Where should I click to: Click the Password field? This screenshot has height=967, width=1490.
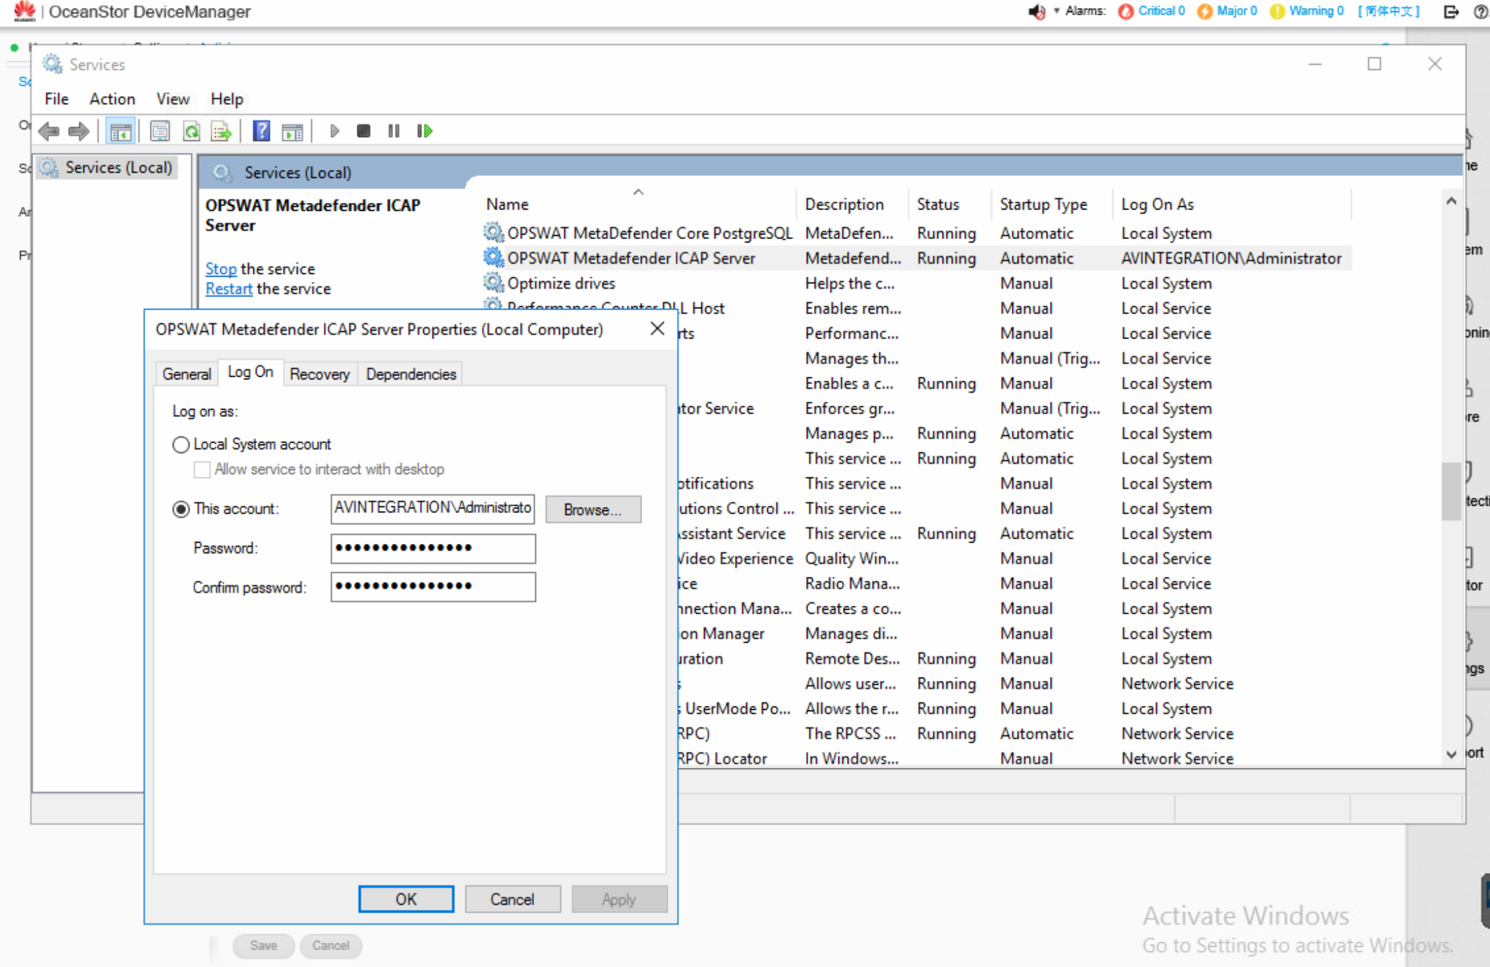(433, 548)
